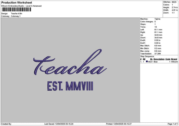The width and height of the screenshot is (179, 126).
Task: Click the 'Page 1 of 1' footer text
Action: 173,124
